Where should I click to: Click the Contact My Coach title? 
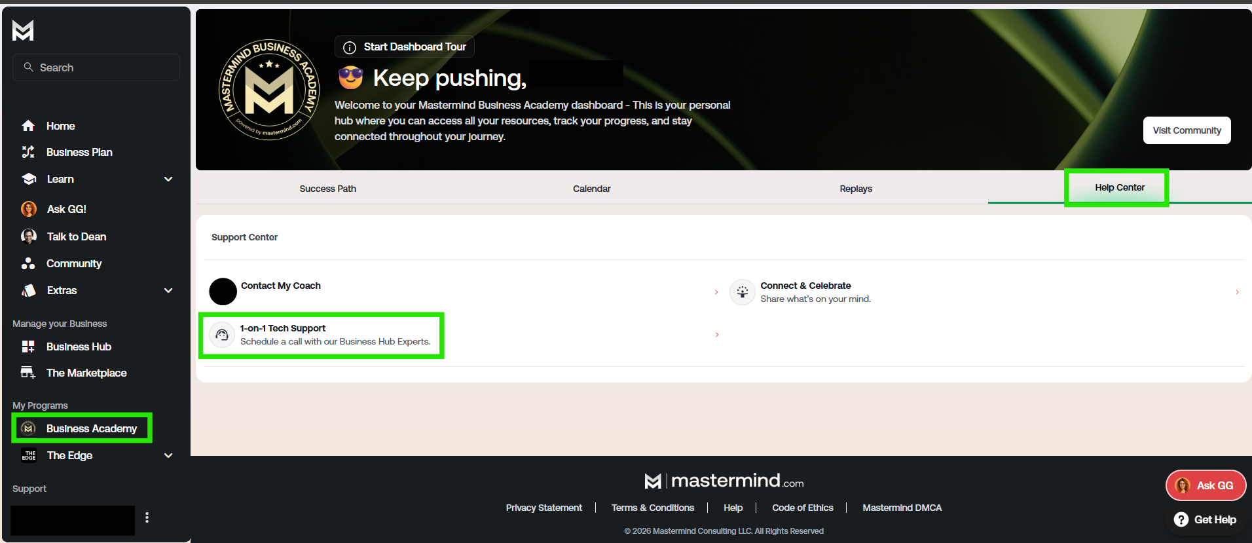(281, 286)
